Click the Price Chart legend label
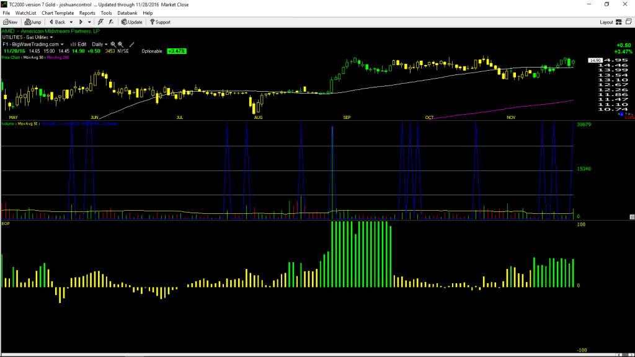Viewport: 635px width, 357px height. (x=11, y=58)
